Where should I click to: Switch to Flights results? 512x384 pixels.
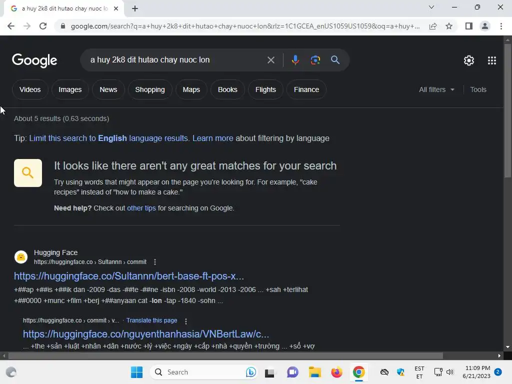265,89
